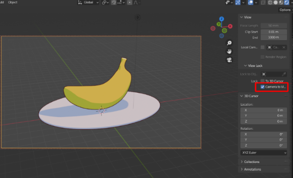This screenshot has height=178, width=293.
Task: Click the cursor Location Y field
Action: 264,116
